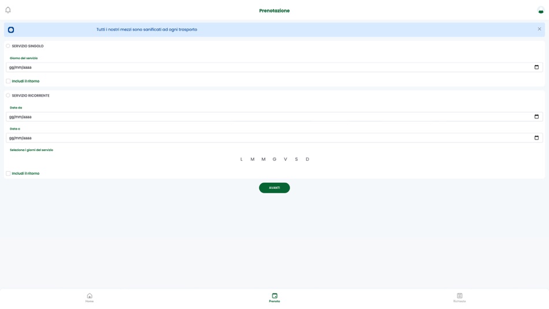The width and height of the screenshot is (549, 309).
Task: Toggle the second M (Wednesday) day selector
Action: coord(264,159)
